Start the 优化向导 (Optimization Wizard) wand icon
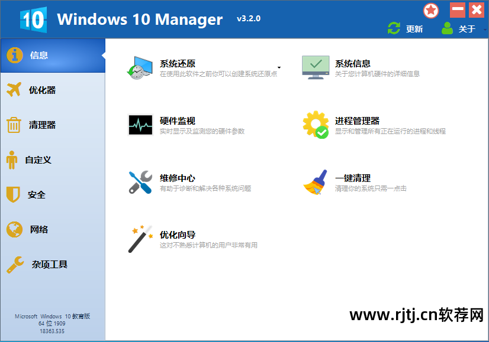 [x=141, y=238]
